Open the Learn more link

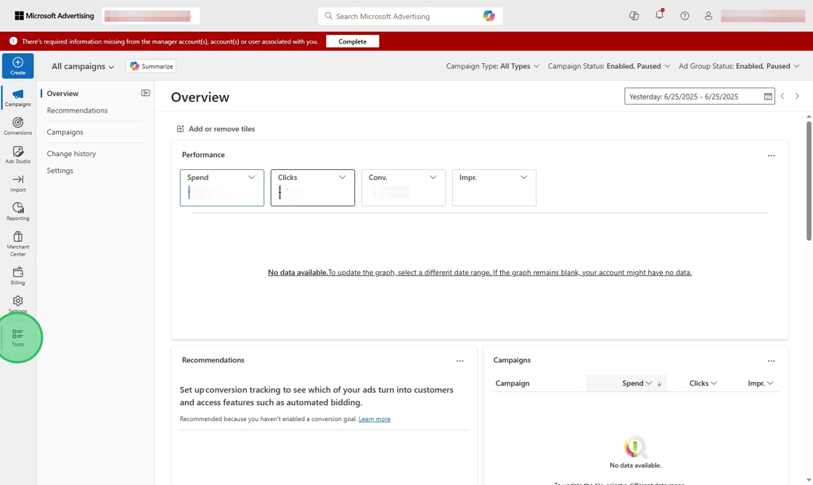(x=375, y=419)
